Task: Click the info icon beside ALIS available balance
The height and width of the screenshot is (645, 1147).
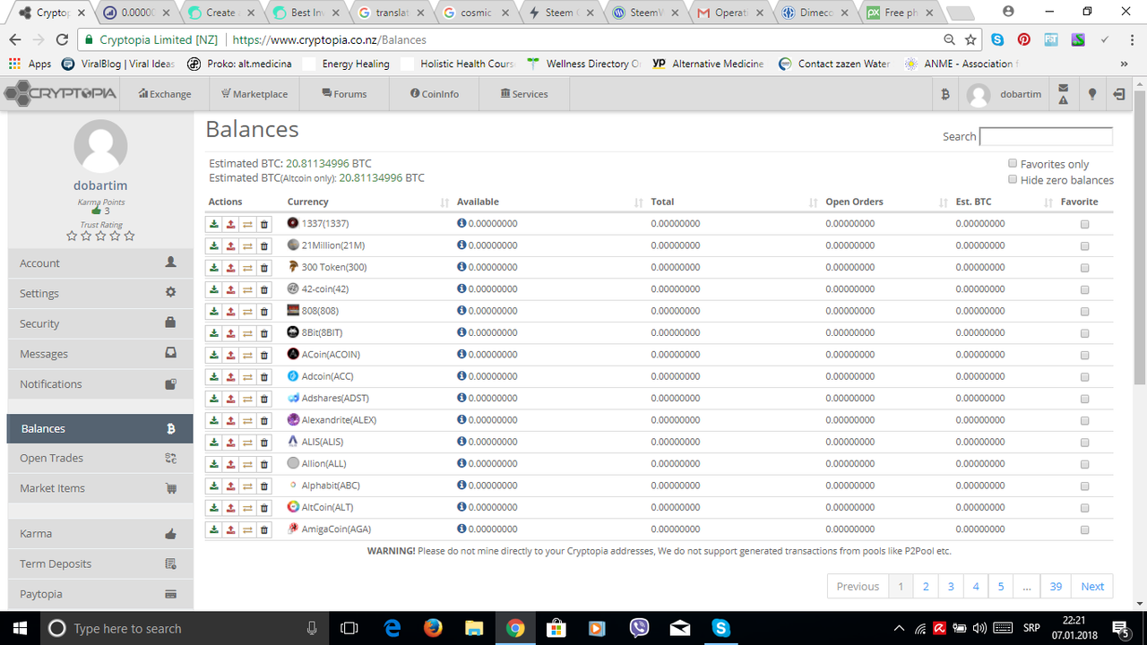Action: (x=461, y=442)
